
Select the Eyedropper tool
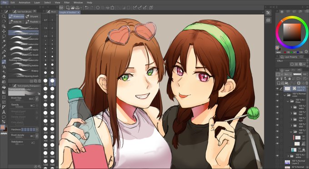[x=4, y=47]
